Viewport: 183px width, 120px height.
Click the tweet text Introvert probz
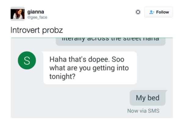(37, 30)
